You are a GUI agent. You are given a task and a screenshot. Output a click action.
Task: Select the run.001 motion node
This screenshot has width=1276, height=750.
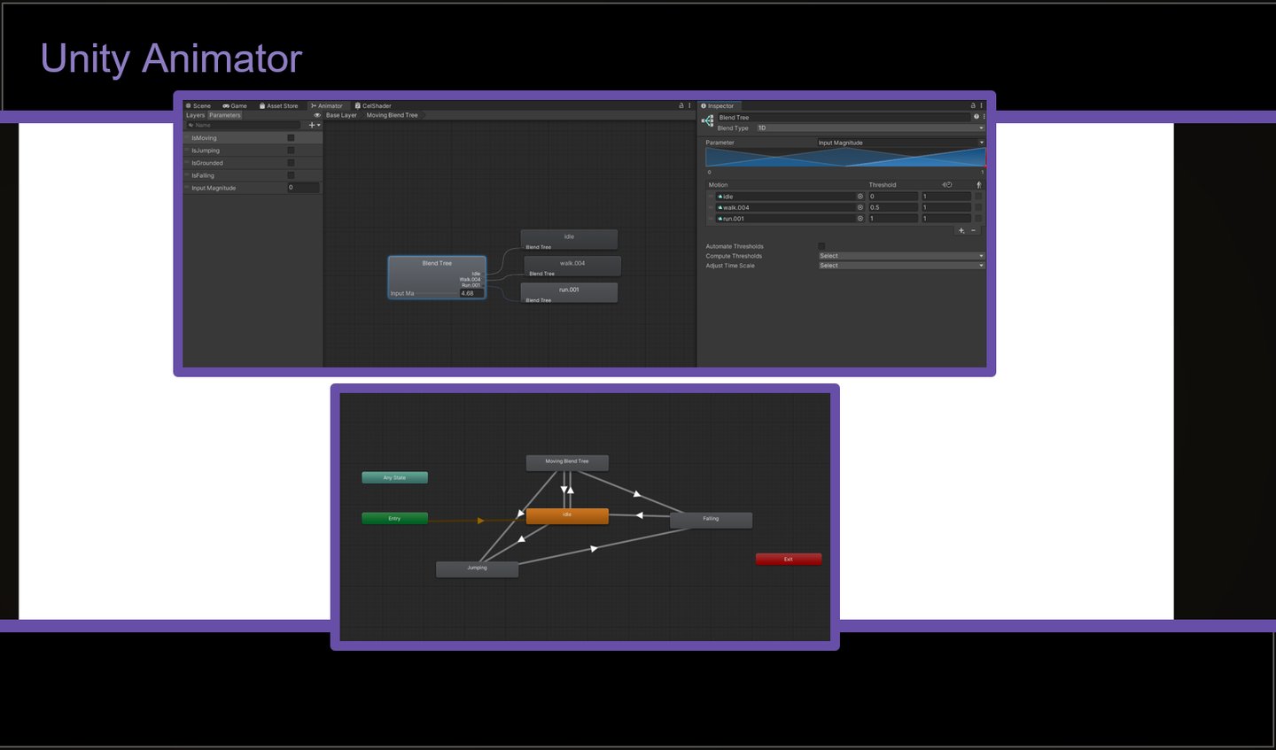click(x=569, y=292)
